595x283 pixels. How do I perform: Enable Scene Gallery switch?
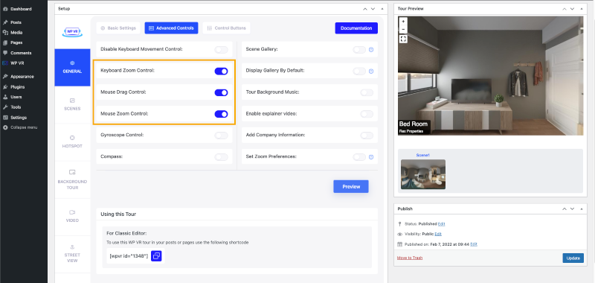tap(359, 49)
